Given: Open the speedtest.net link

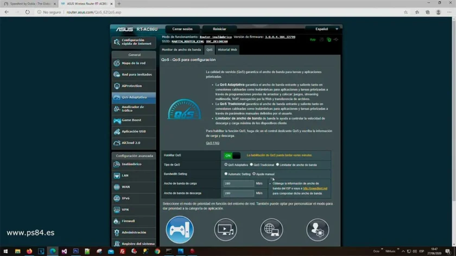Looking at the screenshot, I should pos(315,188).
